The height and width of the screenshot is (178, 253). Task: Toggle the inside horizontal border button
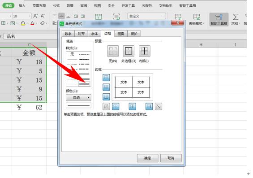click(106, 87)
